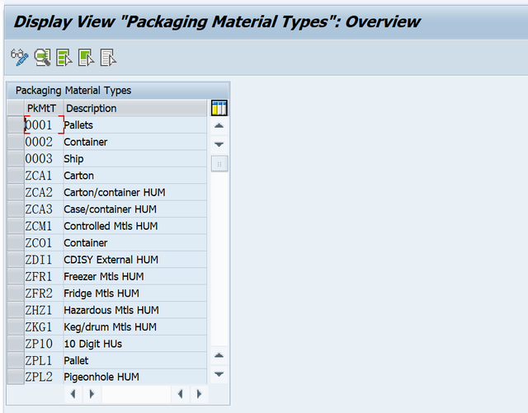
Task: Click the Description column header
Action: tap(135, 108)
